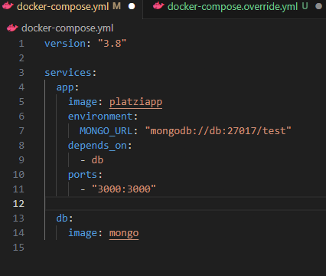Viewport: 326px width, 276px height.
Task: Click the db service key on line 13
Action: tap(62, 219)
